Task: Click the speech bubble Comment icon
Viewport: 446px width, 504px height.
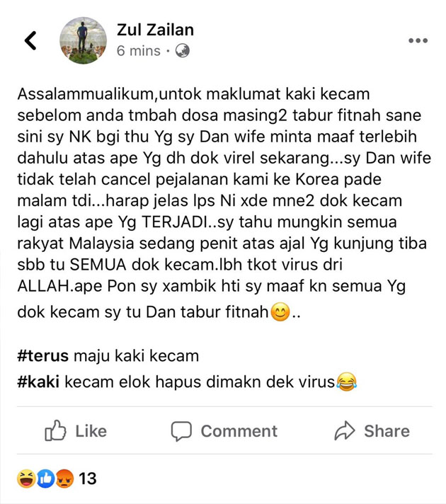Action: pyautogui.click(x=181, y=431)
